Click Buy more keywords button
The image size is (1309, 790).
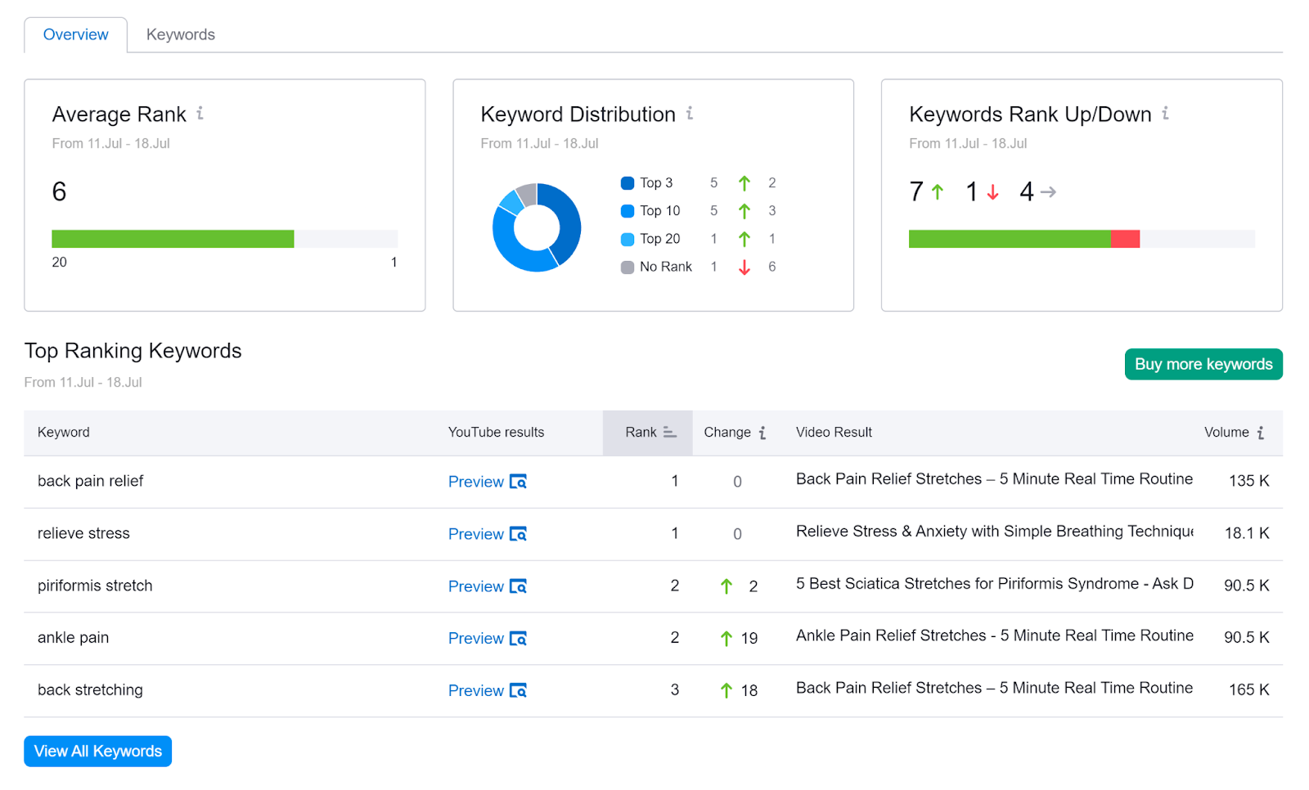[1203, 364]
